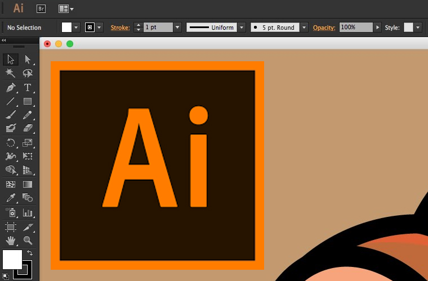Click the opacity field showing 100%
This screenshot has width=428, height=281.
point(356,27)
